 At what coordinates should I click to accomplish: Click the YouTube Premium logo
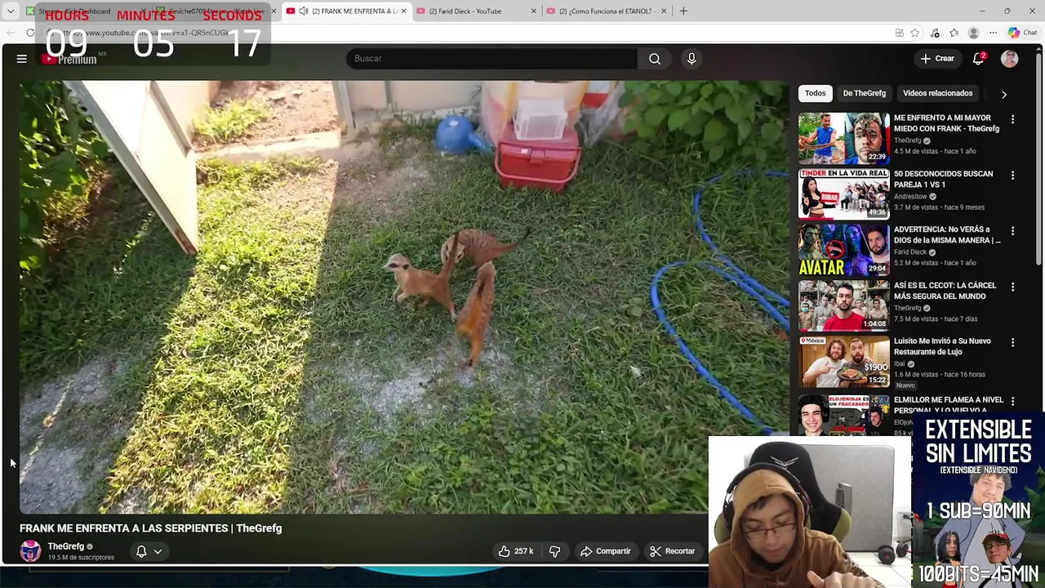pyautogui.click(x=70, y=59)
